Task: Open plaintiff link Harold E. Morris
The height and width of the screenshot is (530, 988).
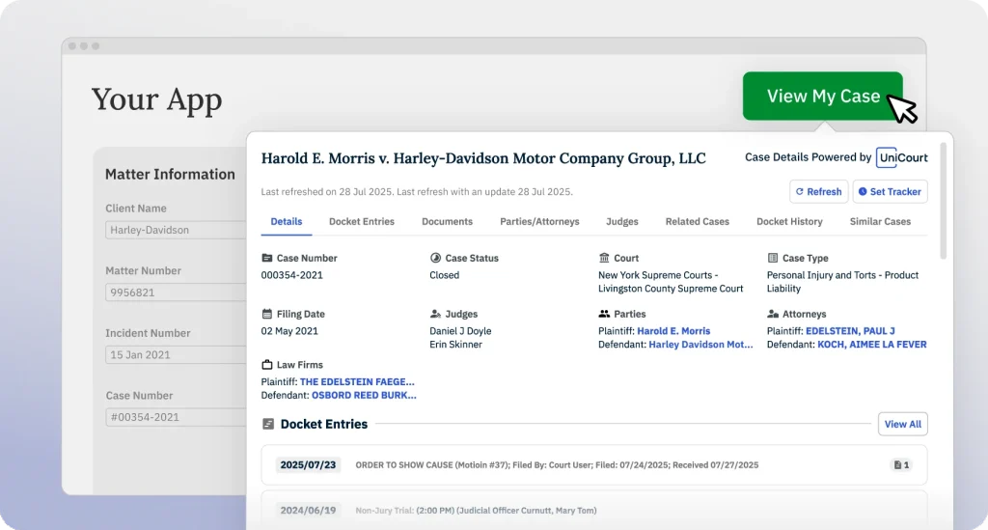Action: click(673, 331)
